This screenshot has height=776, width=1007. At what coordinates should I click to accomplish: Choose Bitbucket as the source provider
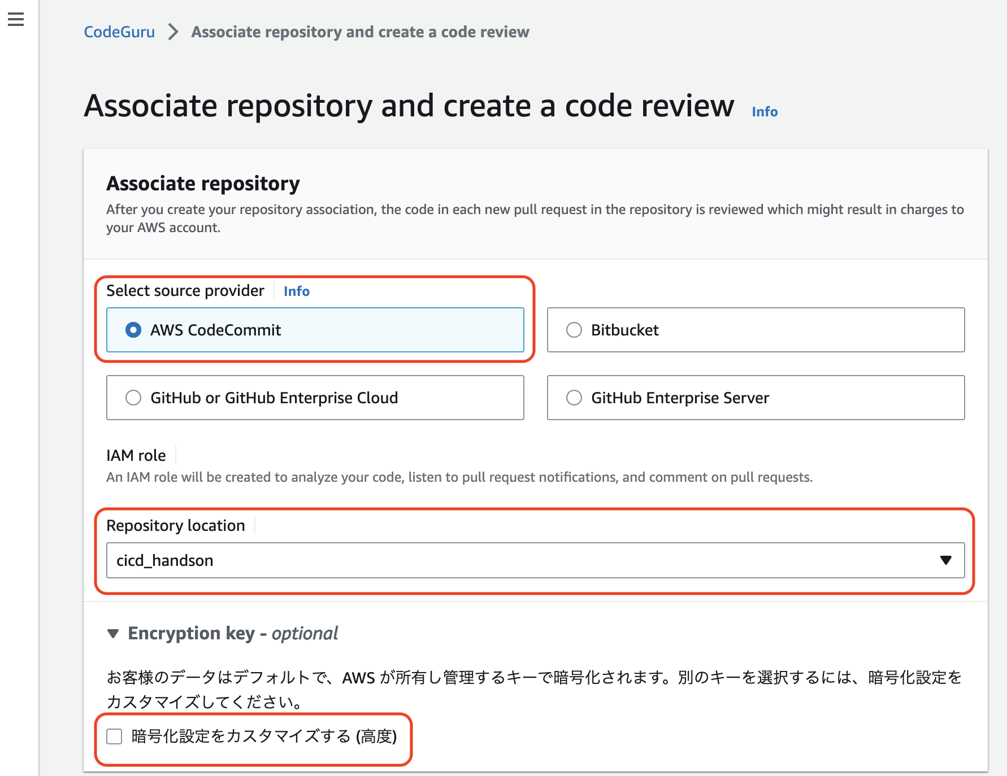coord(574,330)
